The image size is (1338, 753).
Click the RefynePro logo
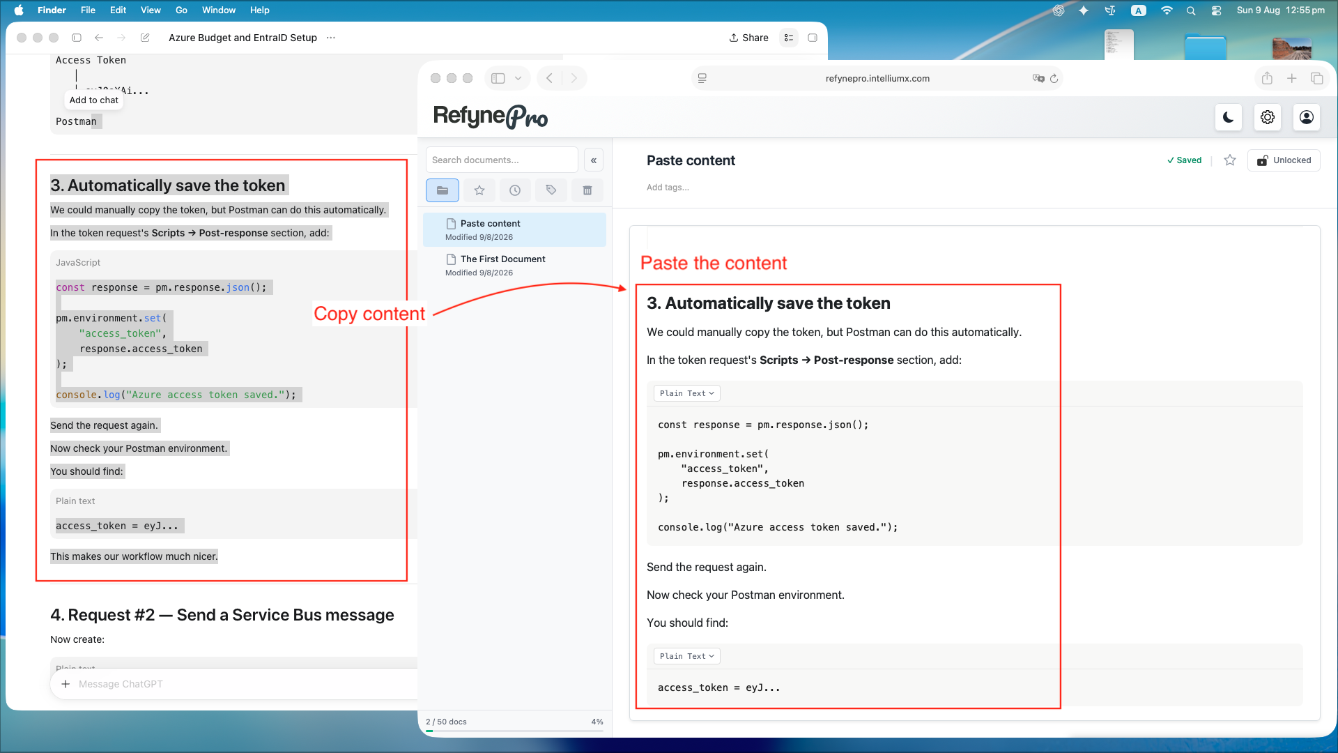tap(491, 116)
